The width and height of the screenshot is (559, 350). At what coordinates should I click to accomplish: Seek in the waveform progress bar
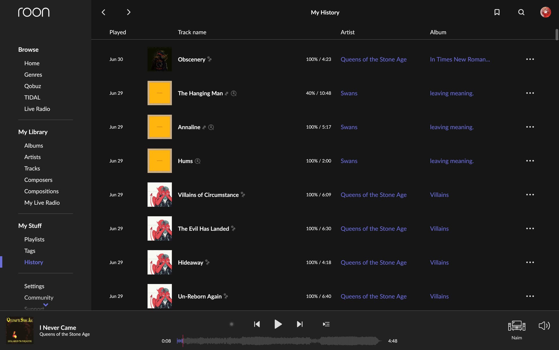(279, 341)
